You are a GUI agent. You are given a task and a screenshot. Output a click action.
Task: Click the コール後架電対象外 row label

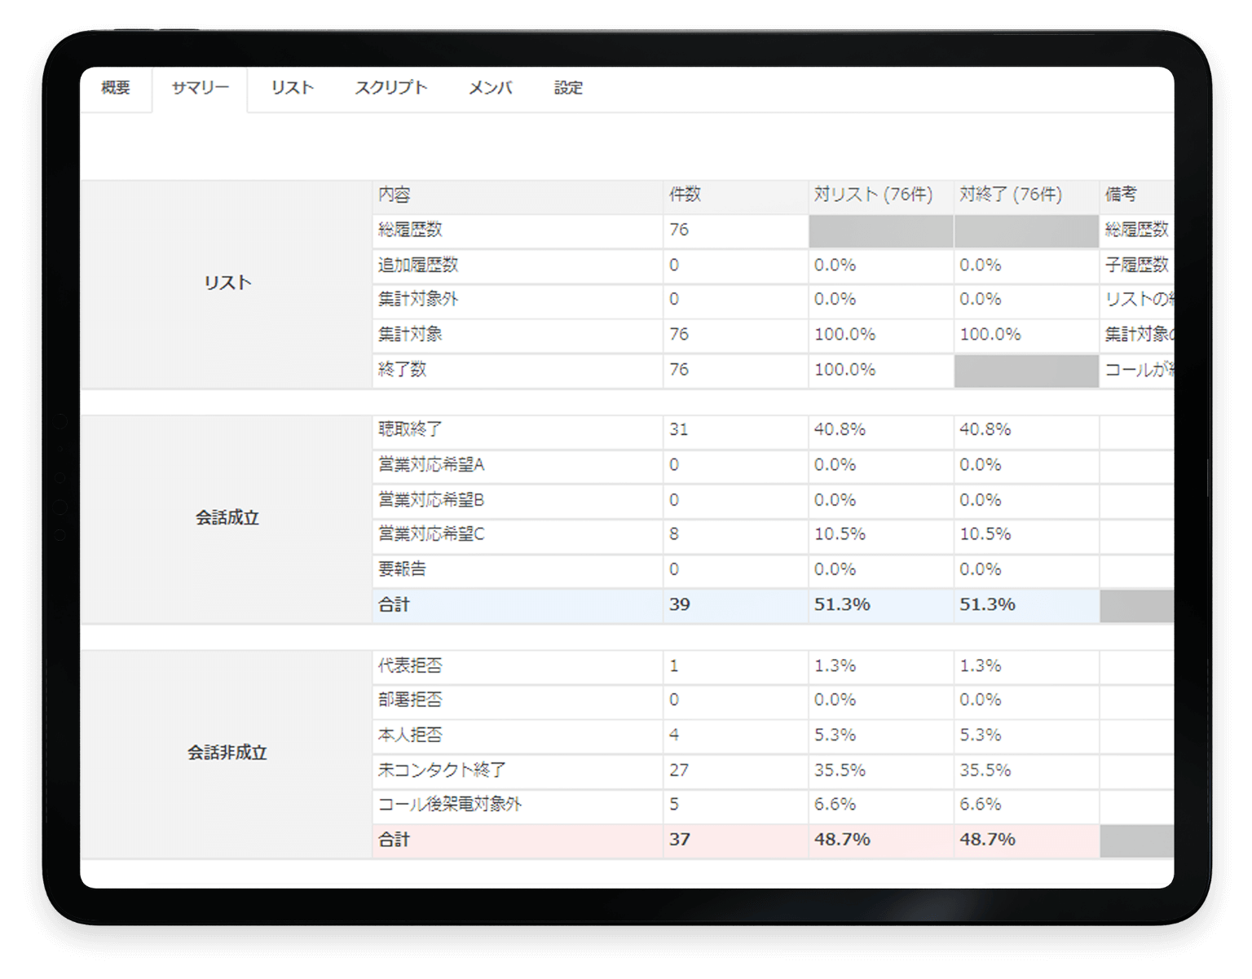tap(449, 805)
